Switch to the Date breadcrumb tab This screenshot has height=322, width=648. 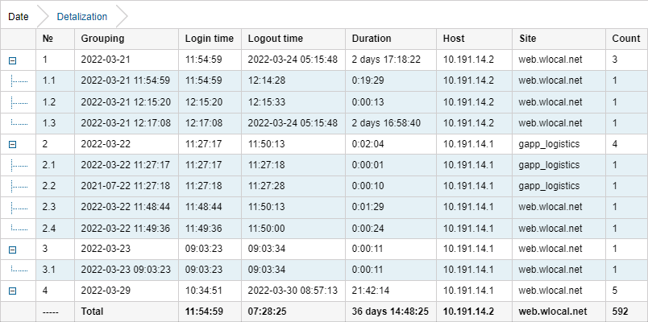(x=19, y=16)
